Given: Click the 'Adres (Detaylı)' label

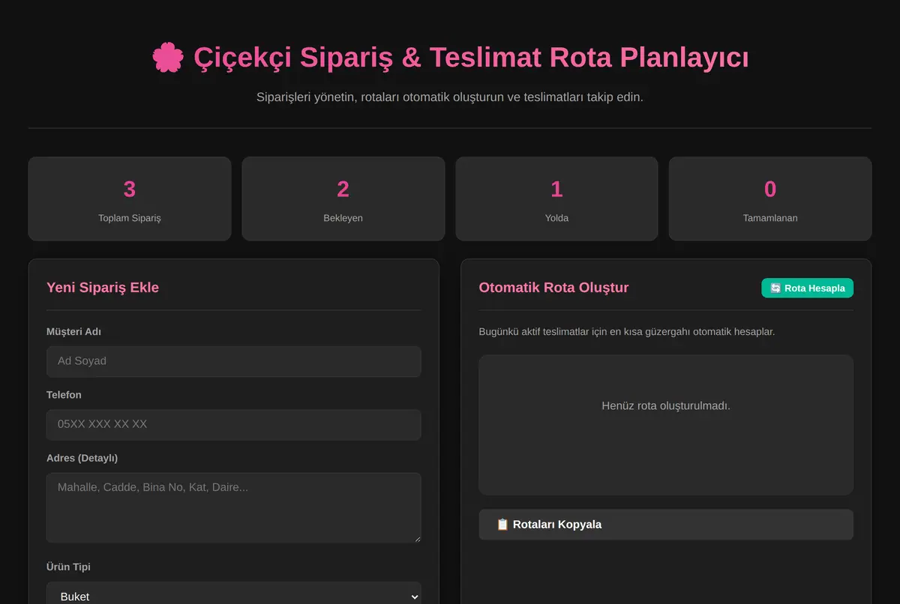Looking at the screenshot, I should click(x=82, y=458).
